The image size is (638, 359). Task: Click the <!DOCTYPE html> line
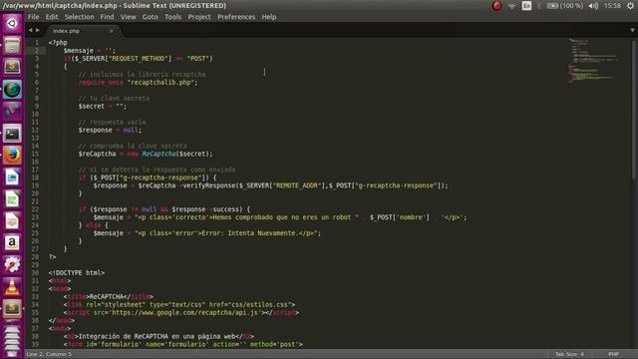77,272
